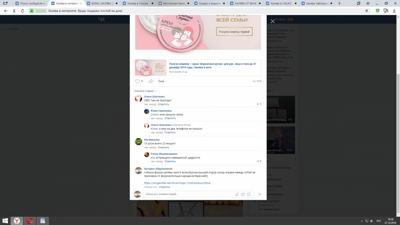Open Юн Михална's avatar
The image size is (400, 225).
coord(138,141)
